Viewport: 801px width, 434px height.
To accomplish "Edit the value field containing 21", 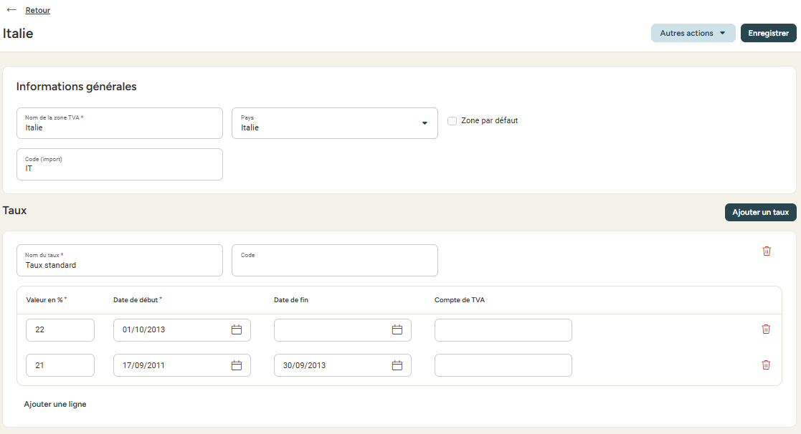I will [60, 365].
